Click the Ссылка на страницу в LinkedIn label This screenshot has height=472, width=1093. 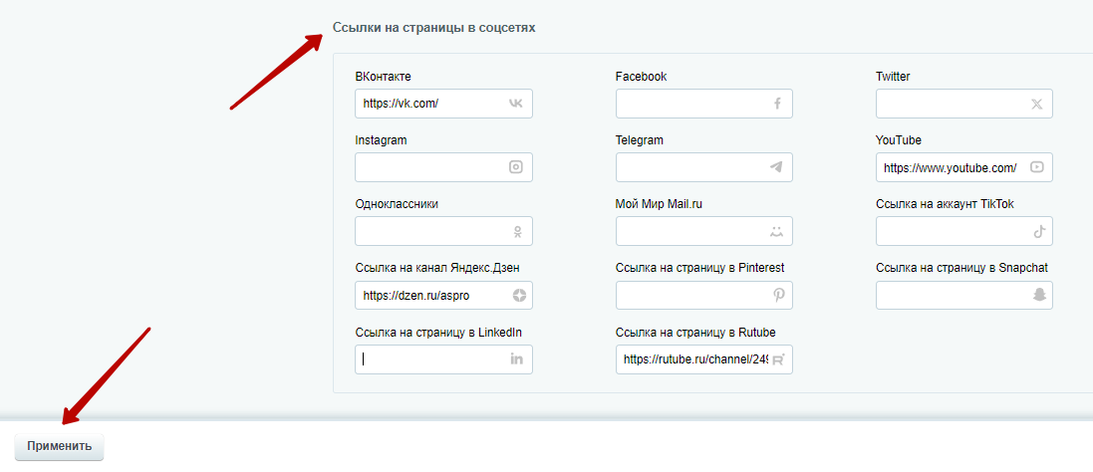438,332
